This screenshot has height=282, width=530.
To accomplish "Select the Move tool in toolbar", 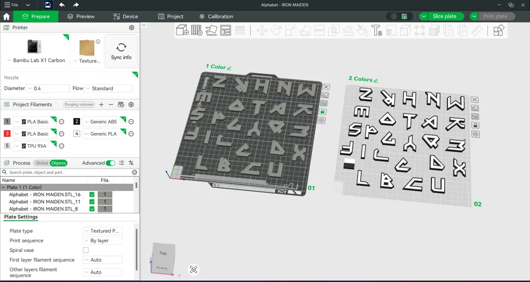I will (262, 30).
